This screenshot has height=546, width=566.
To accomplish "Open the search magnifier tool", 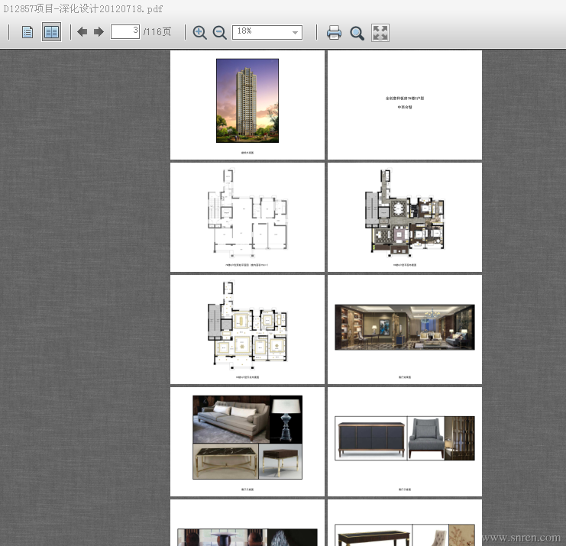I will coord(357,32).
